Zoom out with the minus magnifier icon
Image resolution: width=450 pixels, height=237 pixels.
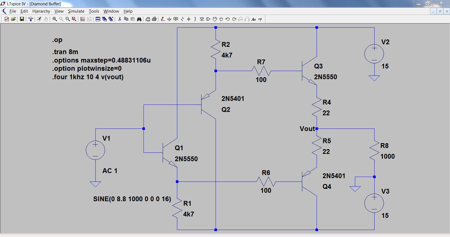(x=68, y=19)
